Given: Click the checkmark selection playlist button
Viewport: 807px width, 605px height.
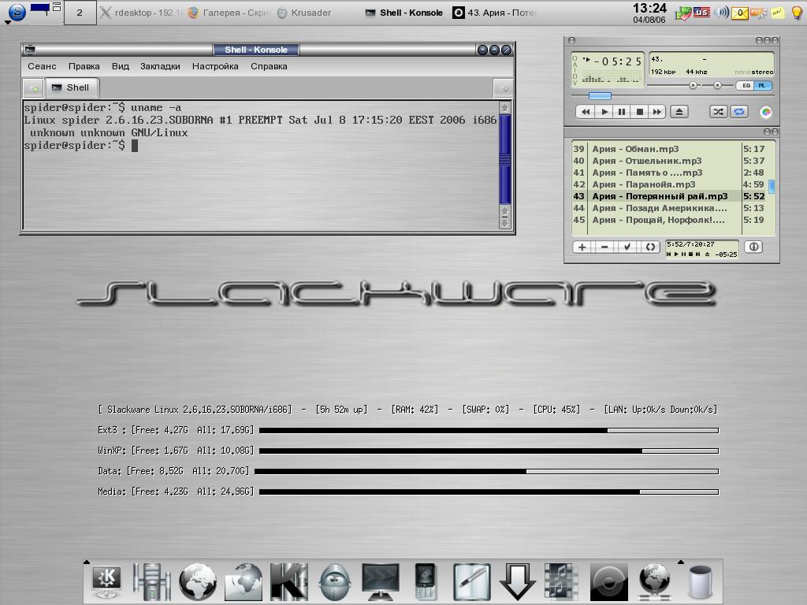Looking at the screenshot, I should click(x=627, y=247).
